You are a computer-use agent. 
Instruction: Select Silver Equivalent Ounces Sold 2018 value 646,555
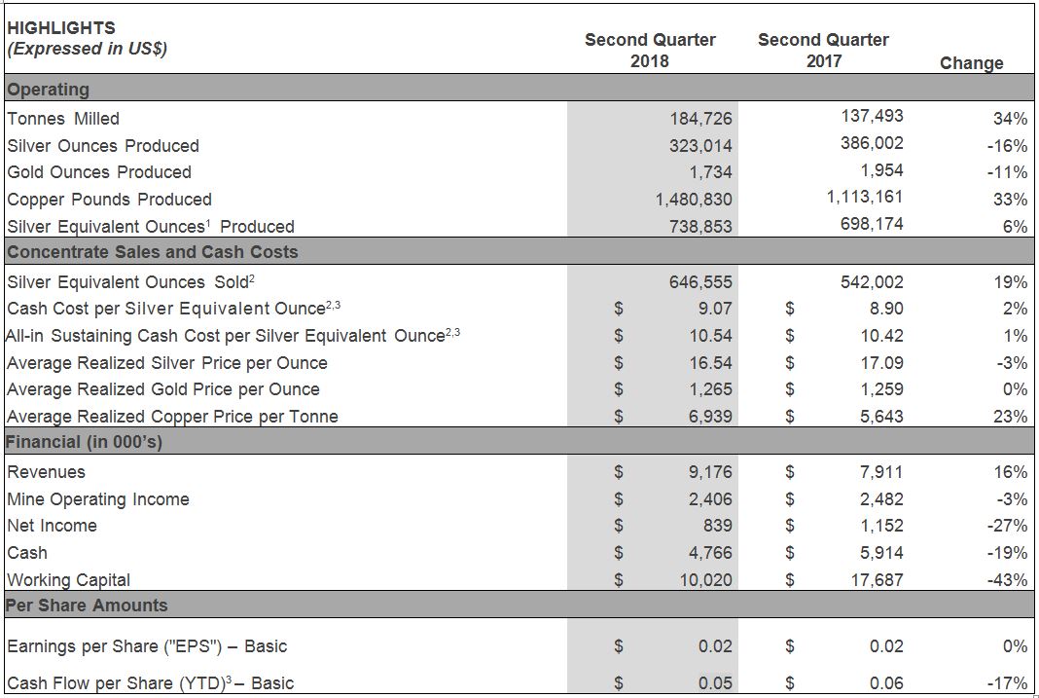(x=700, y=282)
